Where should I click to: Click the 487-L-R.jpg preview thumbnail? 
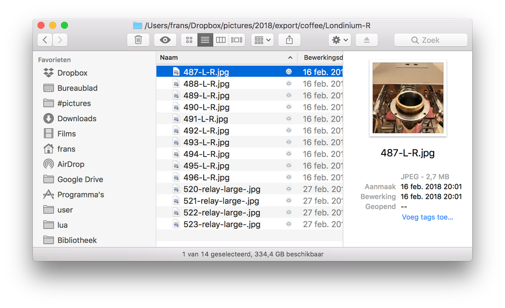(x=407, y=98)
